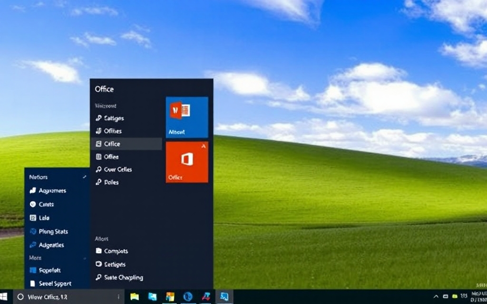Launch the blue round browser icon on taskbar
The image size is (487, 304).
click(x=188, y=297)
